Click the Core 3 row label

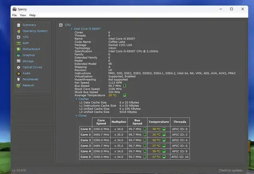(86, 146)
